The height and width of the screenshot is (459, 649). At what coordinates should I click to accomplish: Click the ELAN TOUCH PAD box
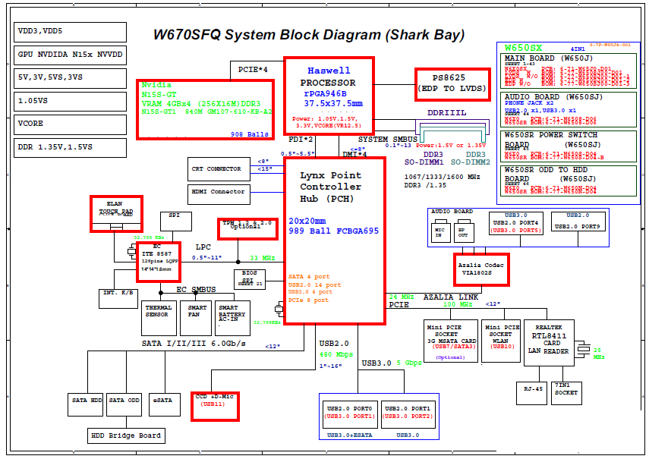pos(116,214)
